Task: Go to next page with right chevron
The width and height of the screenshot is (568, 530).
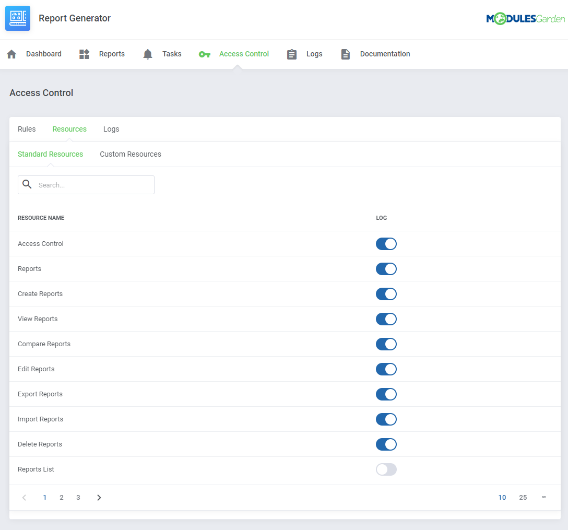Action: click(99, 498)
